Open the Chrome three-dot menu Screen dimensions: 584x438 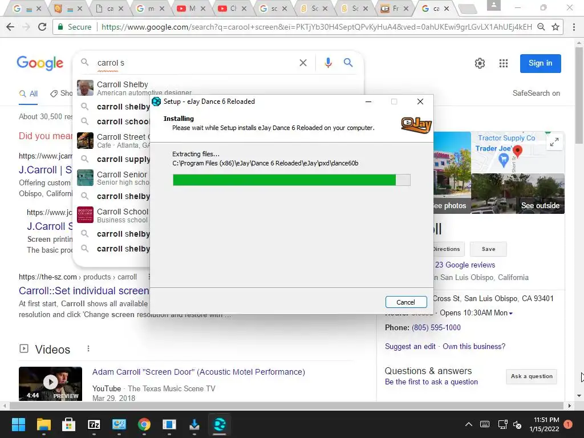(574, 27)
